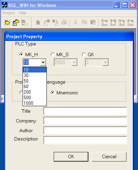The width and height of the screenshot is (138, 170).
Task: Confirm the dialog with the OK button
Action: pos(71,157)
